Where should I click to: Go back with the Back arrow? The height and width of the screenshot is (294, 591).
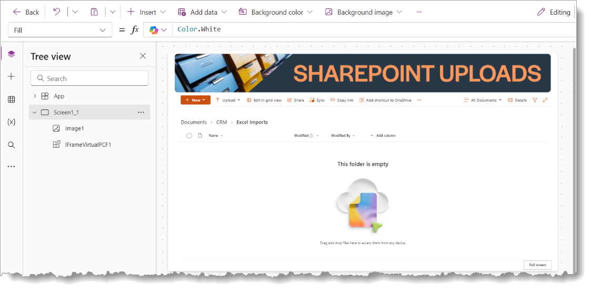coord(26,12)
